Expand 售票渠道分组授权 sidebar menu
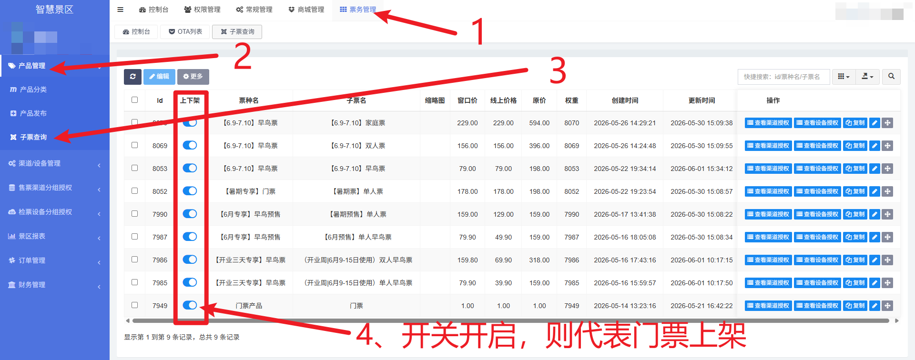 [x=55, y=188]
